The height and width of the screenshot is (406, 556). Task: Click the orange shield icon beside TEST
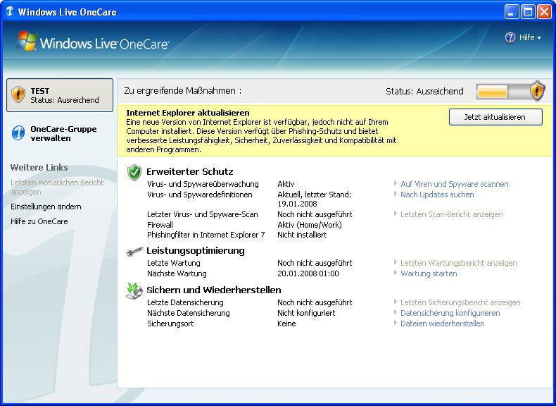click(x=18, y=94)
